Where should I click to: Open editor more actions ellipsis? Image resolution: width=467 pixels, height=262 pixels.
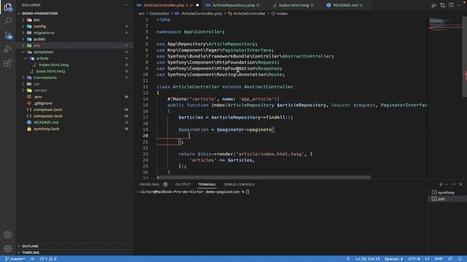(460, 5)
